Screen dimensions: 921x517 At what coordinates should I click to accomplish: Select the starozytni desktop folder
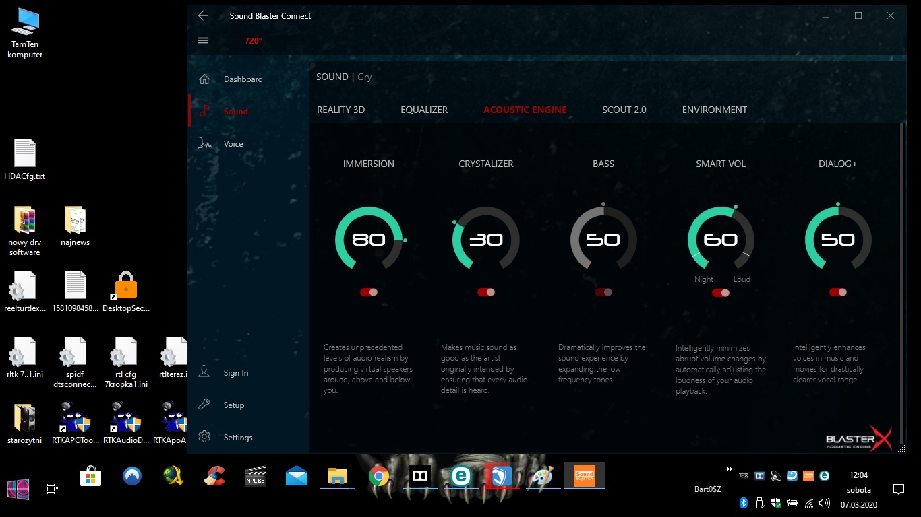(x=25, y=424)
